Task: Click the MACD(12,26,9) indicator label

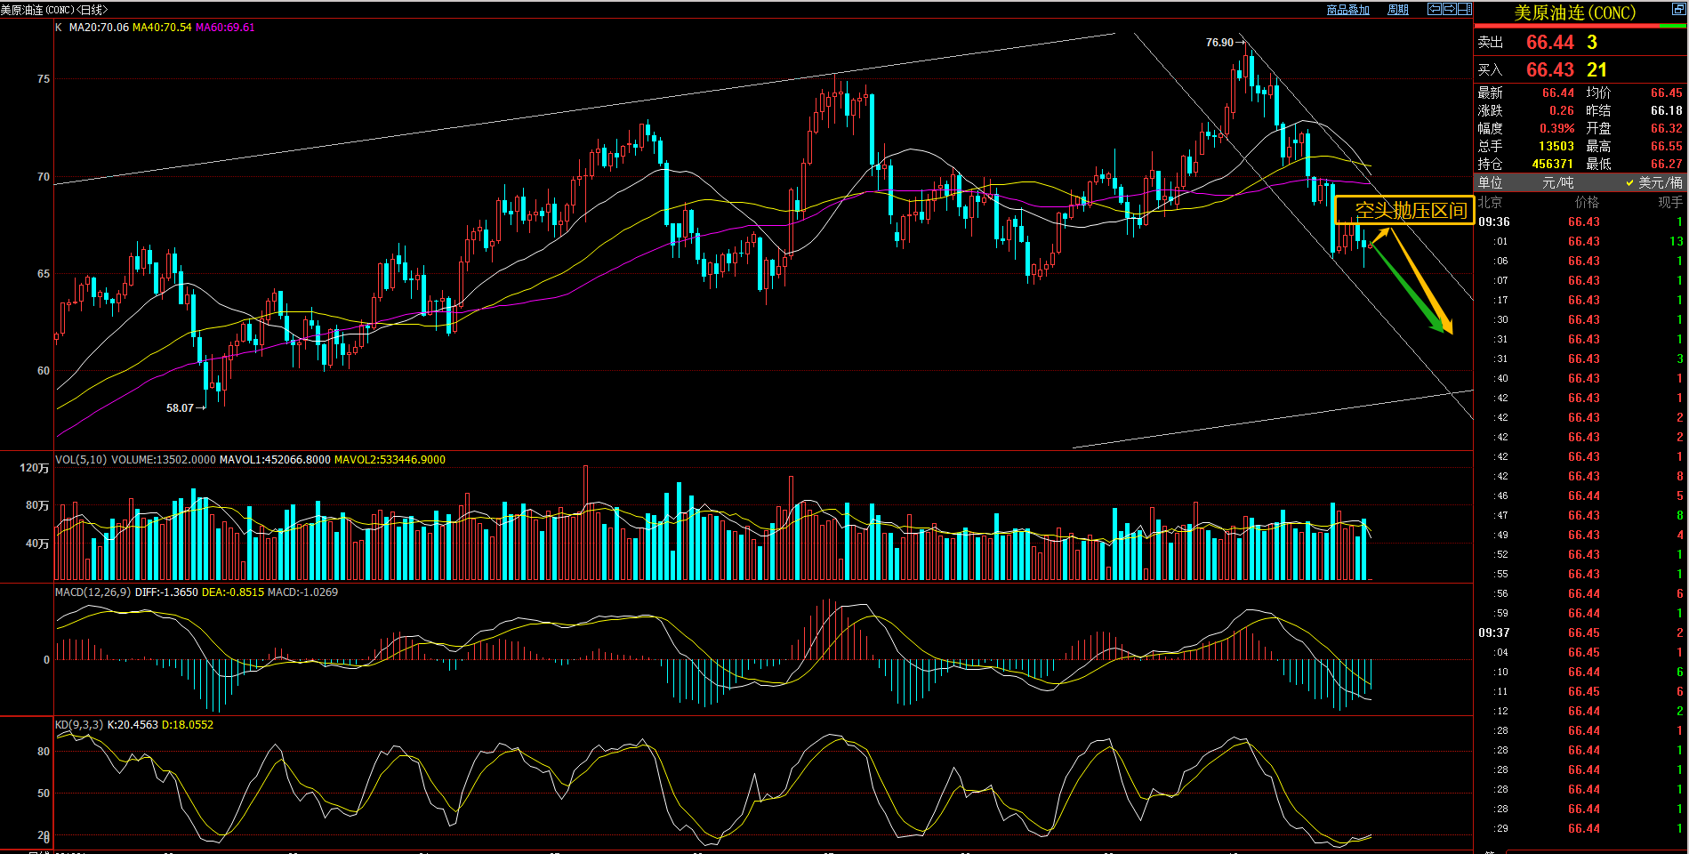Action: pos(92,592)
